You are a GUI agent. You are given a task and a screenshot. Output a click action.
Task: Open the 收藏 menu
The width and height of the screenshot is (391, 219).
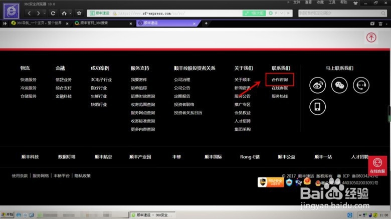[320, 2]
